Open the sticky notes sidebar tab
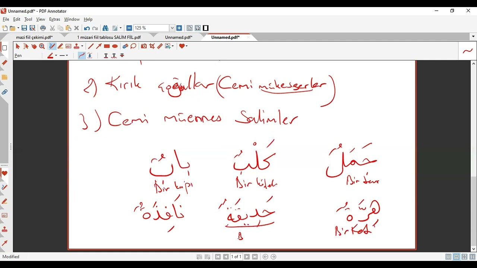Image resolution: width=477 pixels, height=268 pixels. 4,77
